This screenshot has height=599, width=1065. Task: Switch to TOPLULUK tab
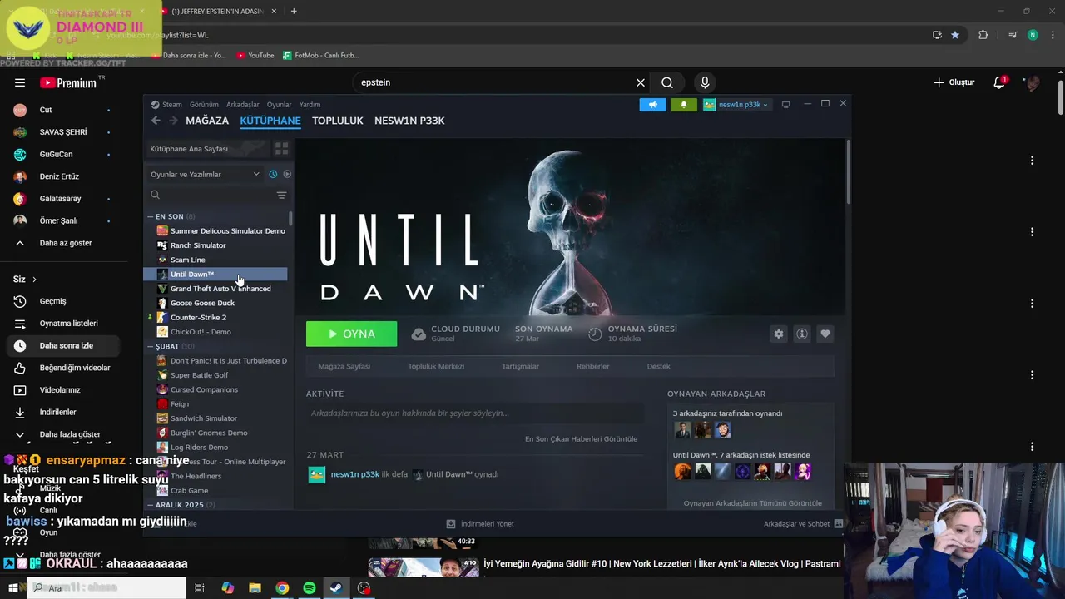[x=338, y=121]
